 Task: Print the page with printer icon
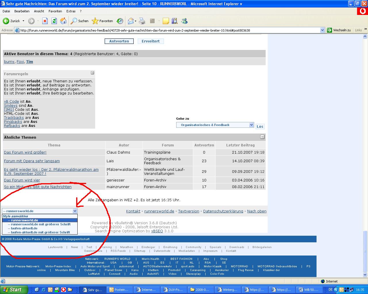[142, 21]
